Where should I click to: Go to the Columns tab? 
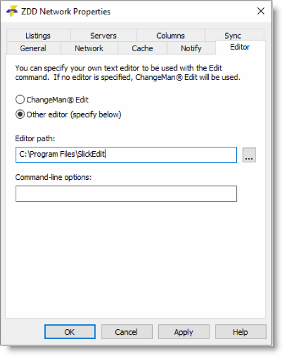pyautogui.click(x=171, y=36)
